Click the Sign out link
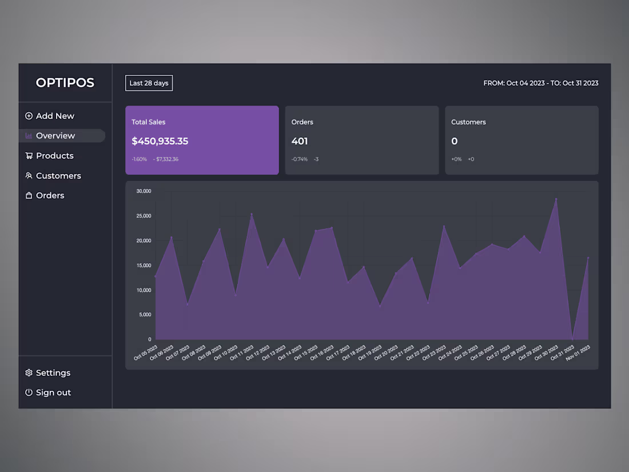The width and height of the screenshot is (629, 472). point(53,392)
